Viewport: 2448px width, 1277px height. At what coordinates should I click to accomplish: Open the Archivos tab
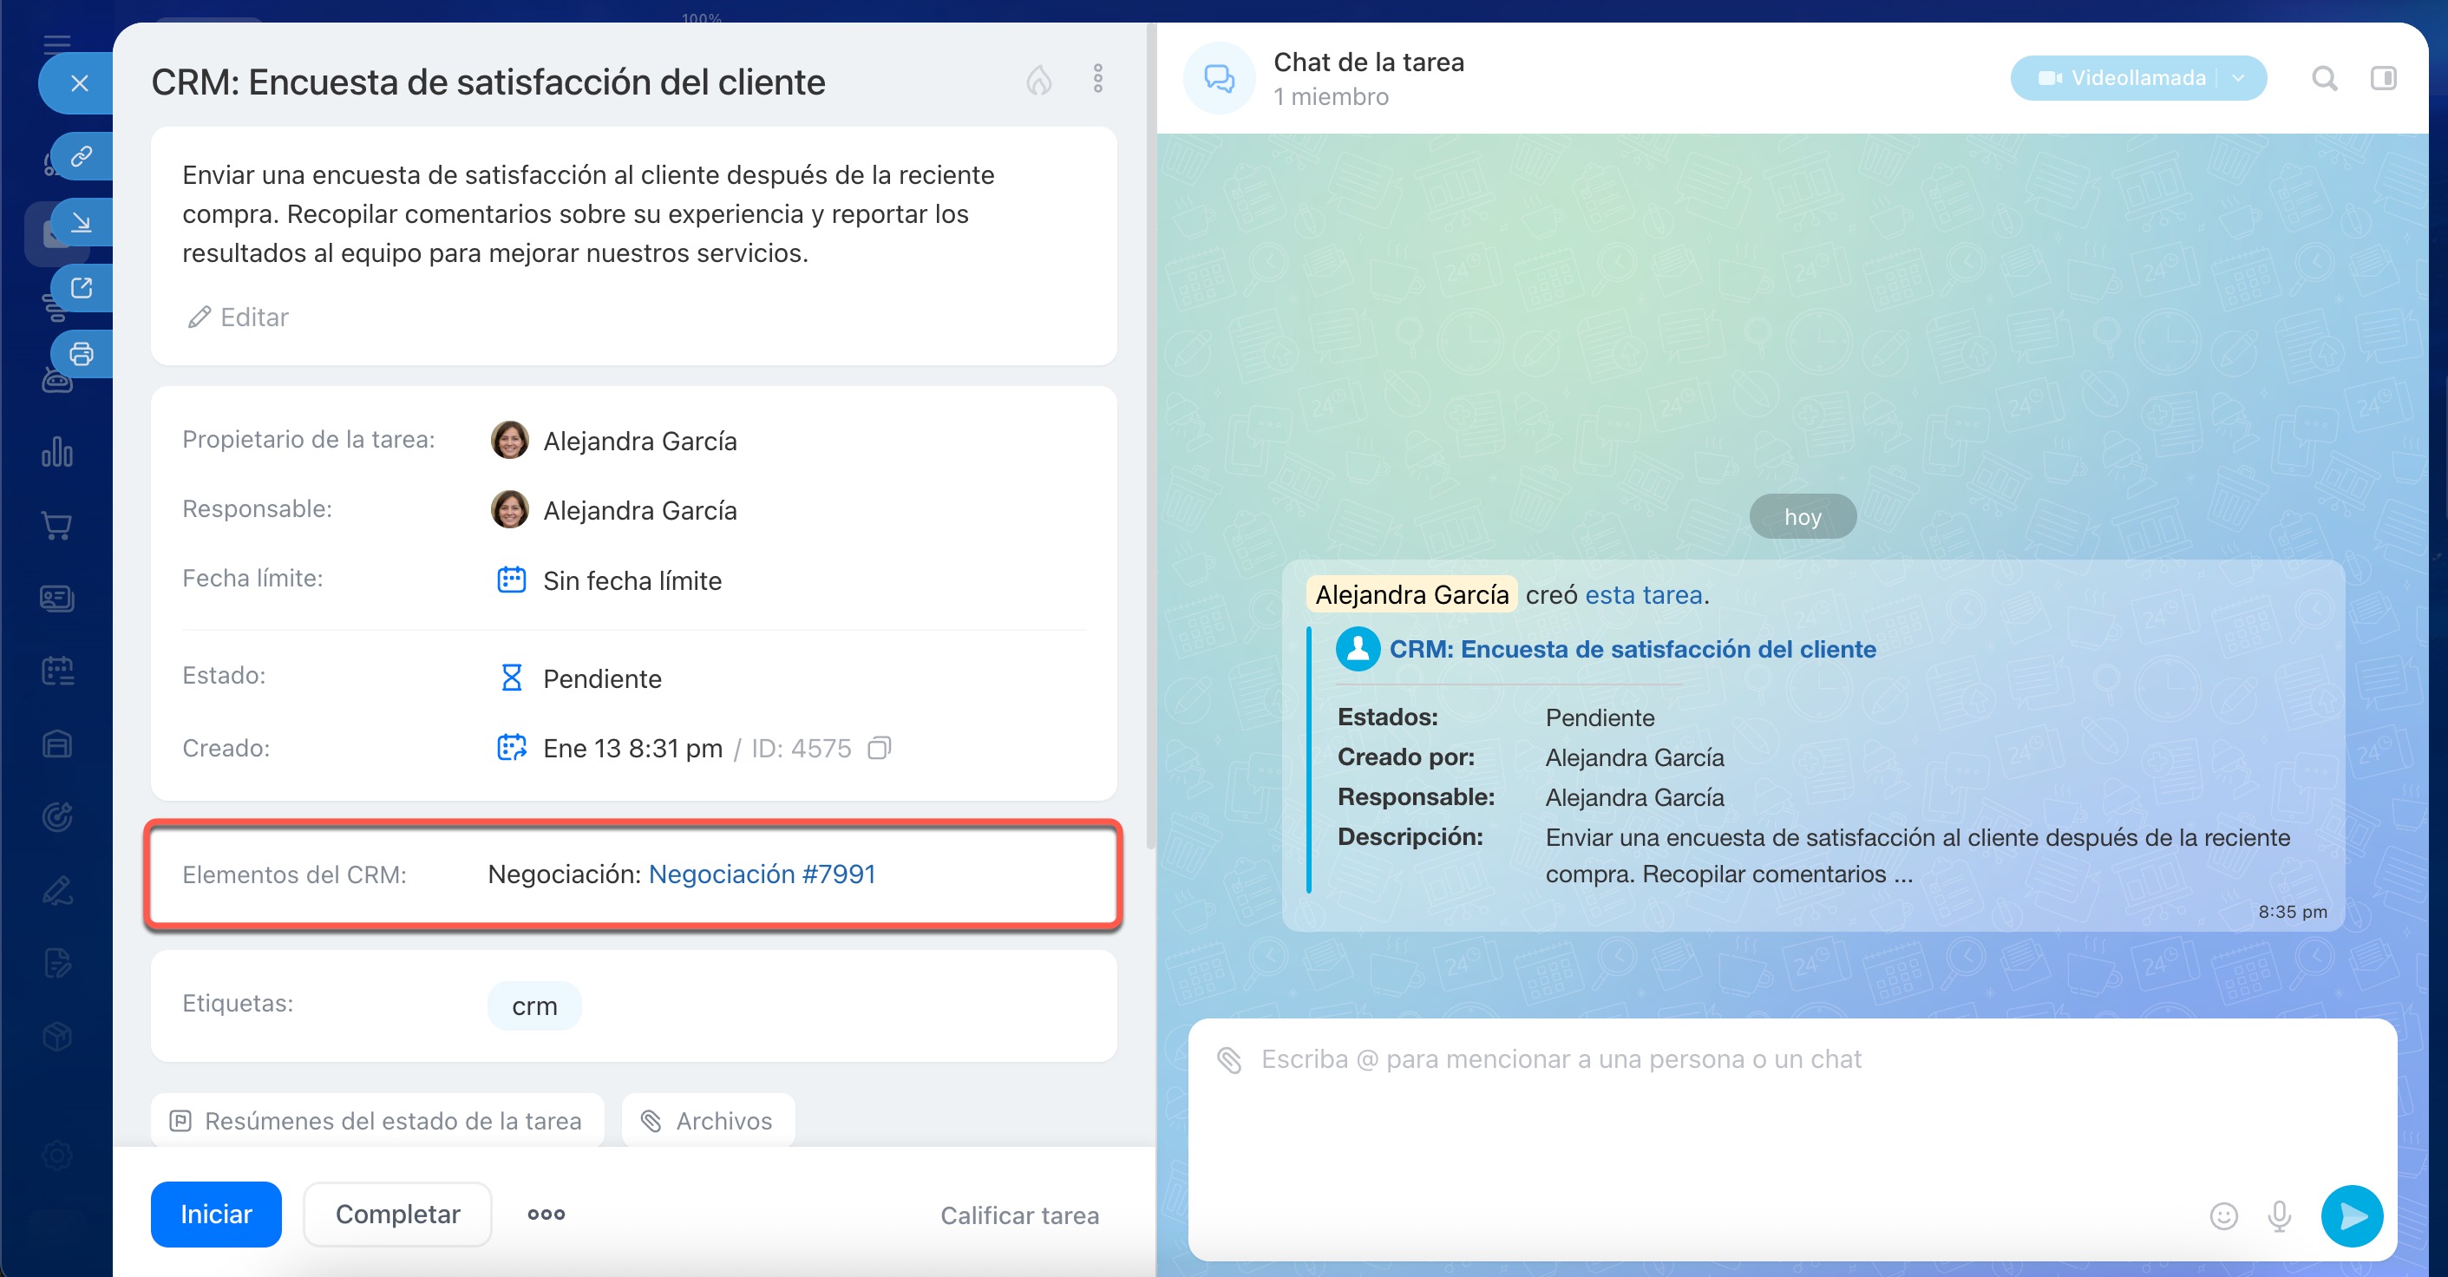pyautogui.click(x=708, y=1121)
